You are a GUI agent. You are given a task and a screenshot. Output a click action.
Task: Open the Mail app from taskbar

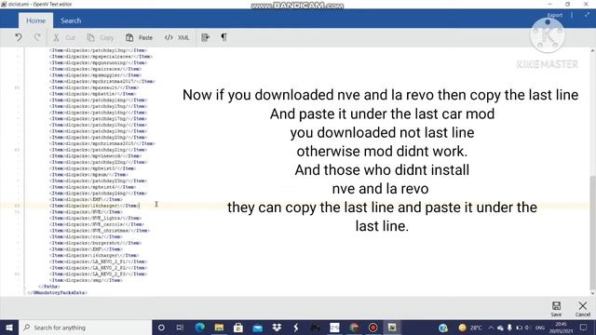pos(258,328)
